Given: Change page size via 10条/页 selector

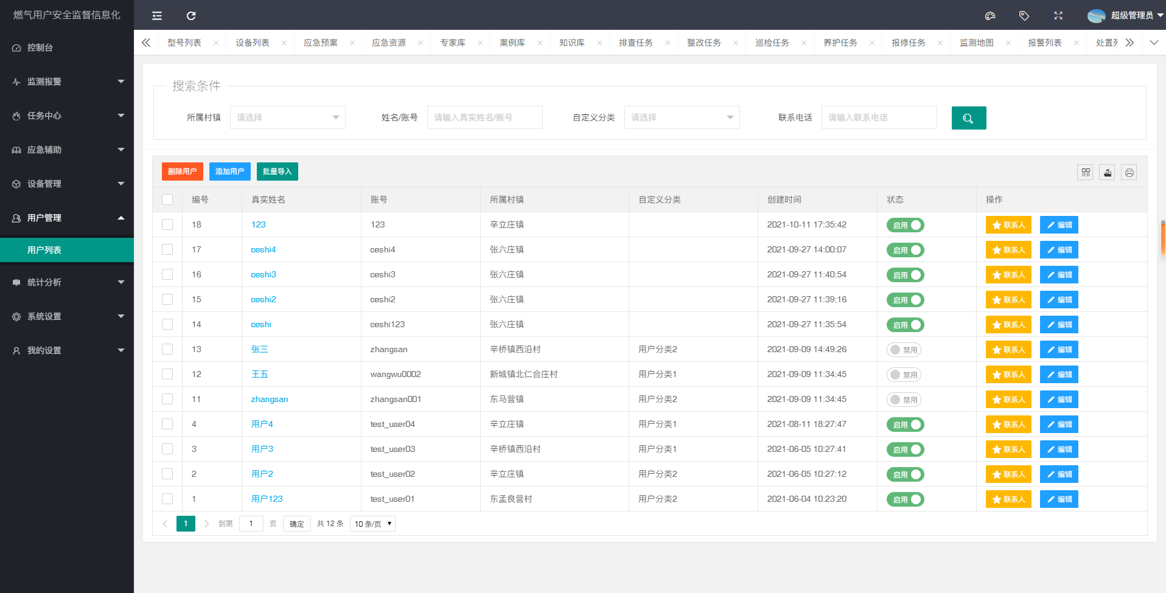Looking at the screenshot, I should 372,523.
